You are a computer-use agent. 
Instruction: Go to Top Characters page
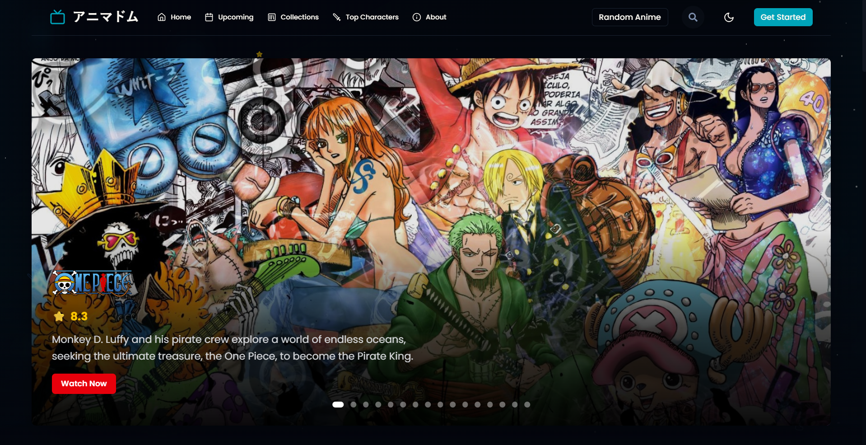click(372, 17)
